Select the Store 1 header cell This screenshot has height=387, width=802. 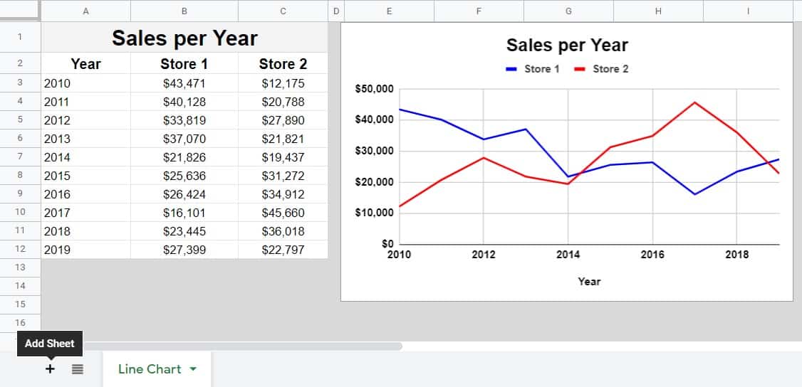click(x=184, y=64)
